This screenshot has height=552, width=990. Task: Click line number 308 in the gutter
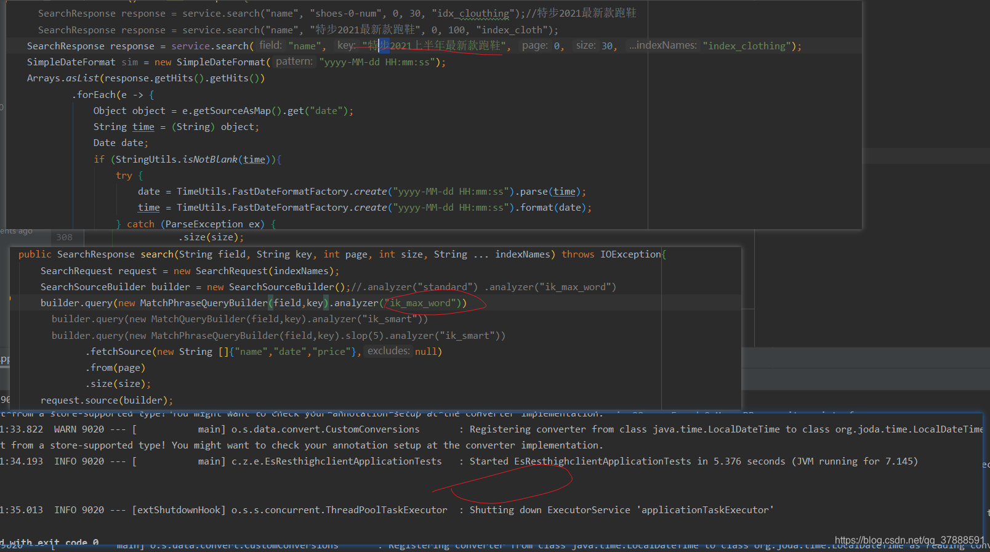[64, 237]
